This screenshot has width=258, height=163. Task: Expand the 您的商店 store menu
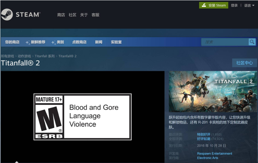click(12, 42)
